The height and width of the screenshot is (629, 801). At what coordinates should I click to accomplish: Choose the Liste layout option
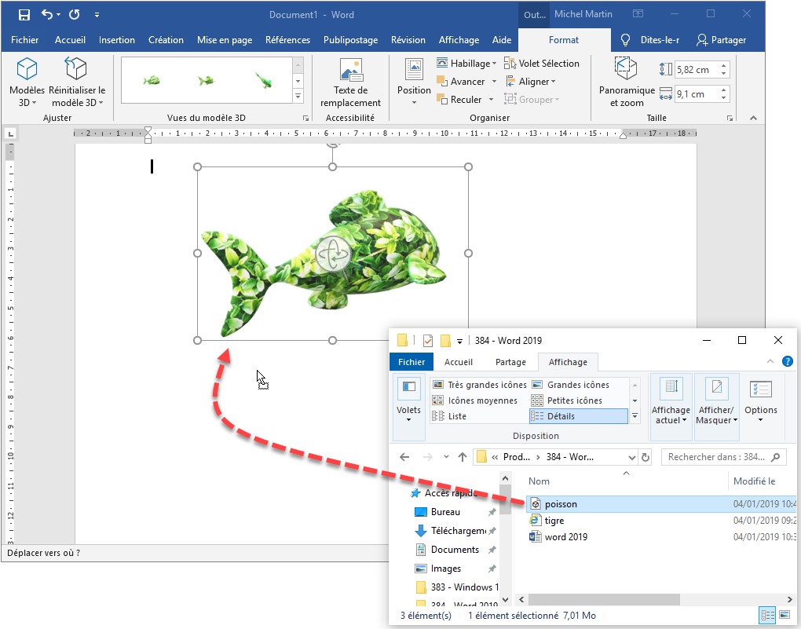tap(456, 416)
